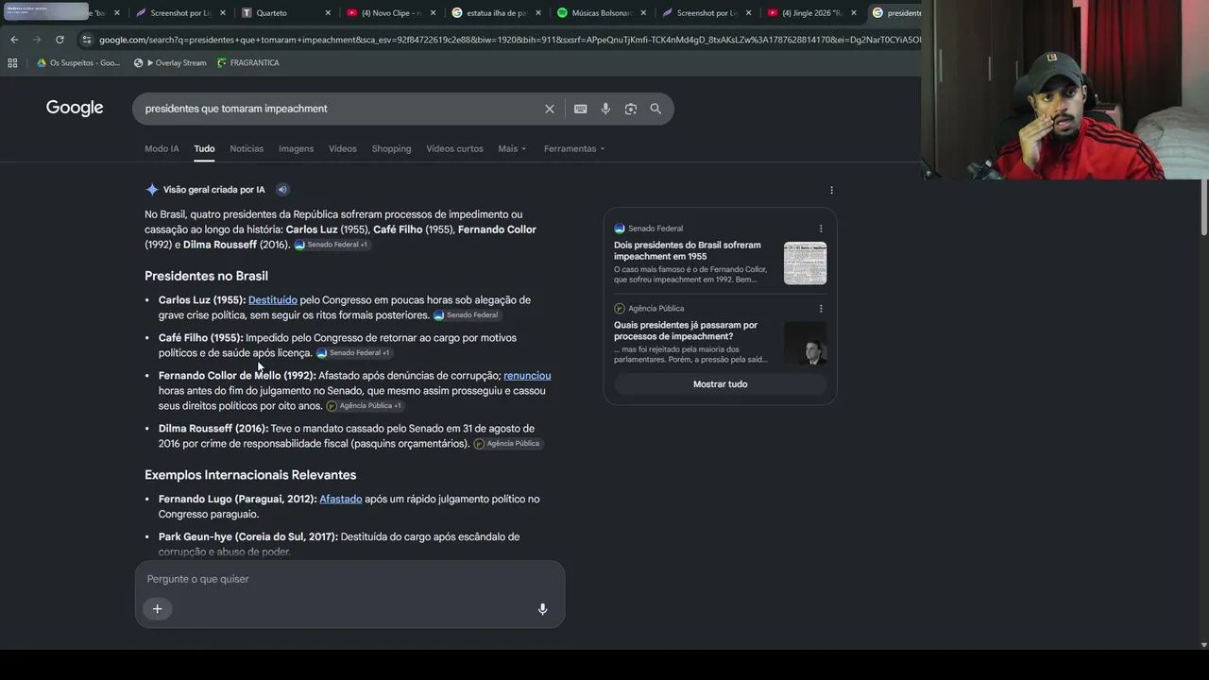
Task: Click the portrait thumbnail on Agência Pública card
Action: pyautogui.click(x=805, y=344)
